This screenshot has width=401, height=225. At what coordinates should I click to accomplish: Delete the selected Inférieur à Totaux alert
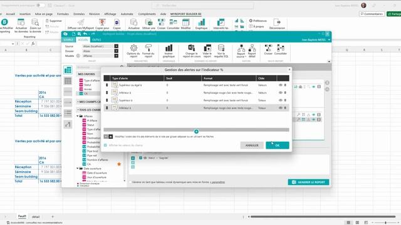pos(285,108)
